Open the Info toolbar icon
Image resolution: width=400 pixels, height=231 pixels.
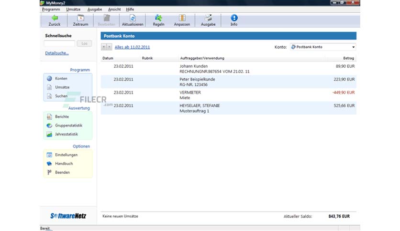tap(234, 18)
